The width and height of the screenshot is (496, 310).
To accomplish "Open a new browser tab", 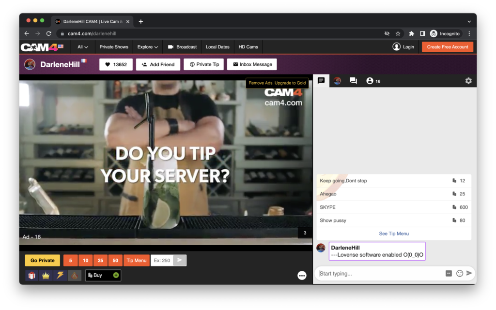I will point(141,21).
